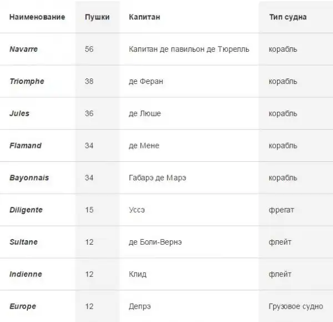
Task: Select the Europe ship name
Action: [23, 306]
